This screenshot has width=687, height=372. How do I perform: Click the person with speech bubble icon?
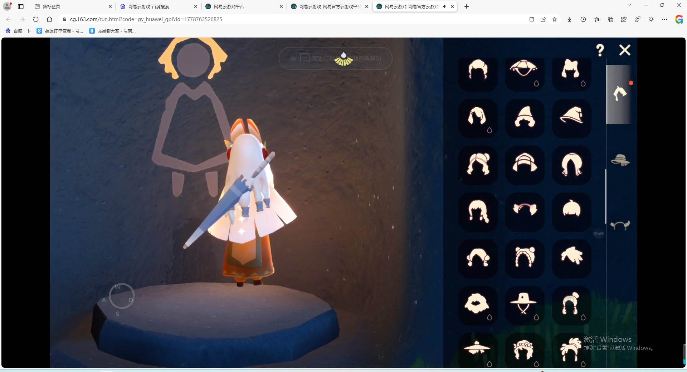click(x=638, y=19)
